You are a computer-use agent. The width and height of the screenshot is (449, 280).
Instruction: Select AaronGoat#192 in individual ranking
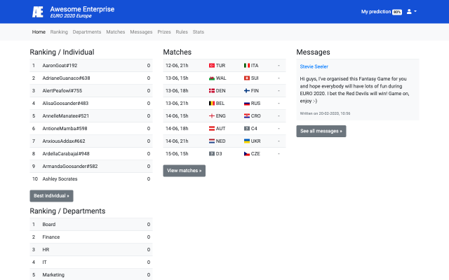click(60, 65)
